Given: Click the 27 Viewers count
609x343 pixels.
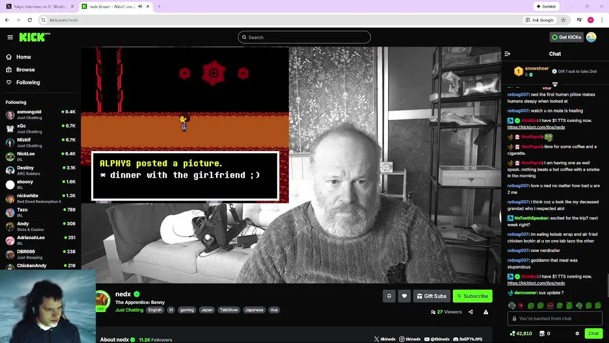Looking at the screenshot, I should click(x=446, y=312).
